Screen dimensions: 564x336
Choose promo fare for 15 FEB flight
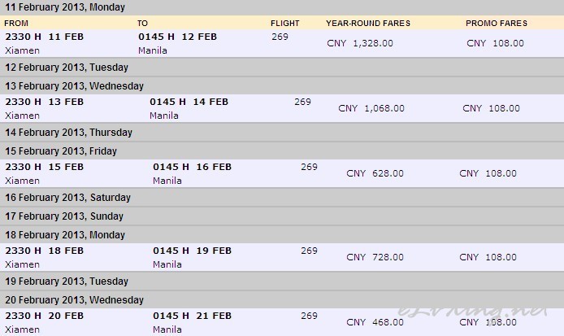click(488, 173)
